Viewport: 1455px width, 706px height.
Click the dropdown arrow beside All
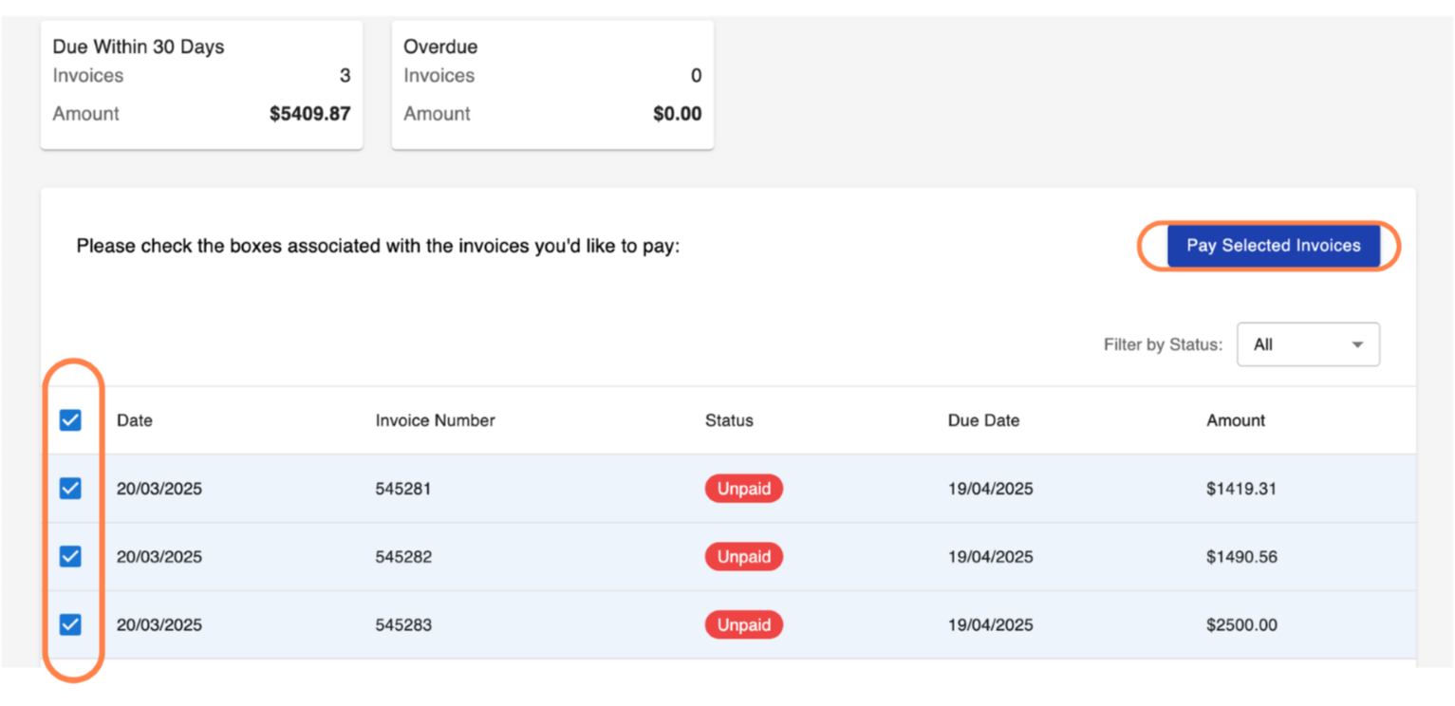coord(1358,344)
